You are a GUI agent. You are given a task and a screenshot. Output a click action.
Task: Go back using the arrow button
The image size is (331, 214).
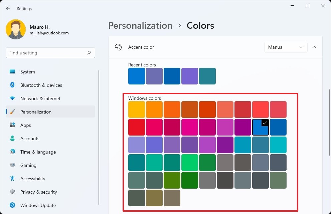pos(8,9)
